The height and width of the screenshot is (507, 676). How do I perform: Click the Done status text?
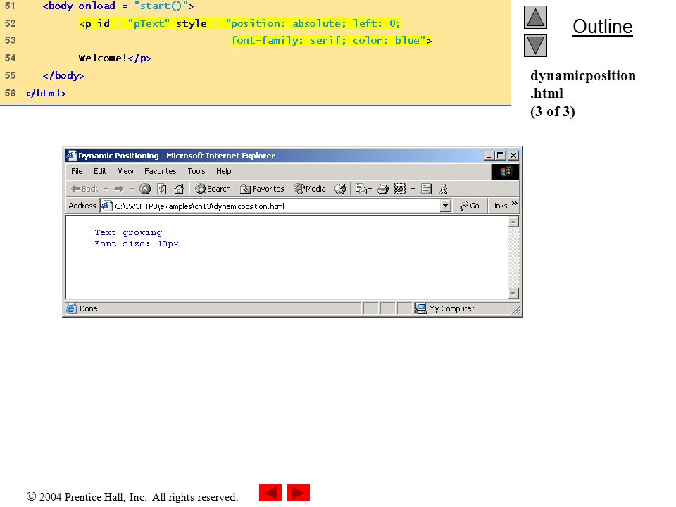pyautogui.click(x=89, y=308)
